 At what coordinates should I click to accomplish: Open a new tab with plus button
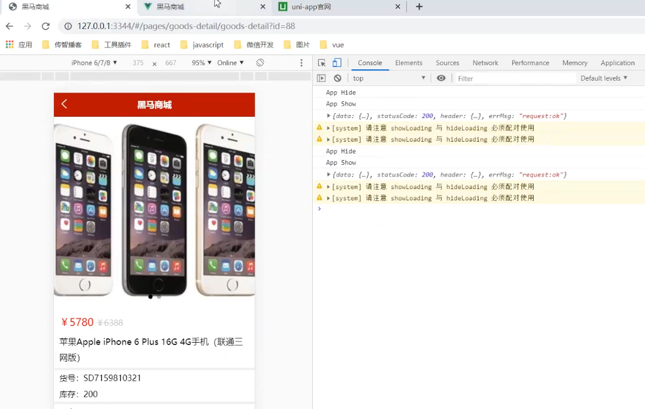coord(419,7)
